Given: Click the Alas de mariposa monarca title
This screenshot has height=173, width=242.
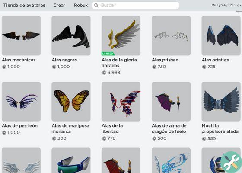Looking at the screenshot, I should (x=70, y=128).
